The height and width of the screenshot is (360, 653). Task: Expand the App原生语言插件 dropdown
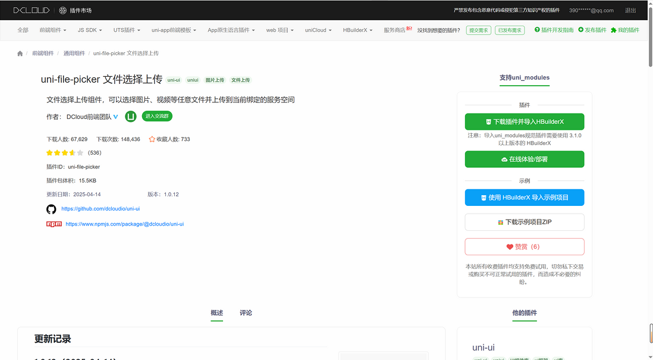(x=231, y=30)
